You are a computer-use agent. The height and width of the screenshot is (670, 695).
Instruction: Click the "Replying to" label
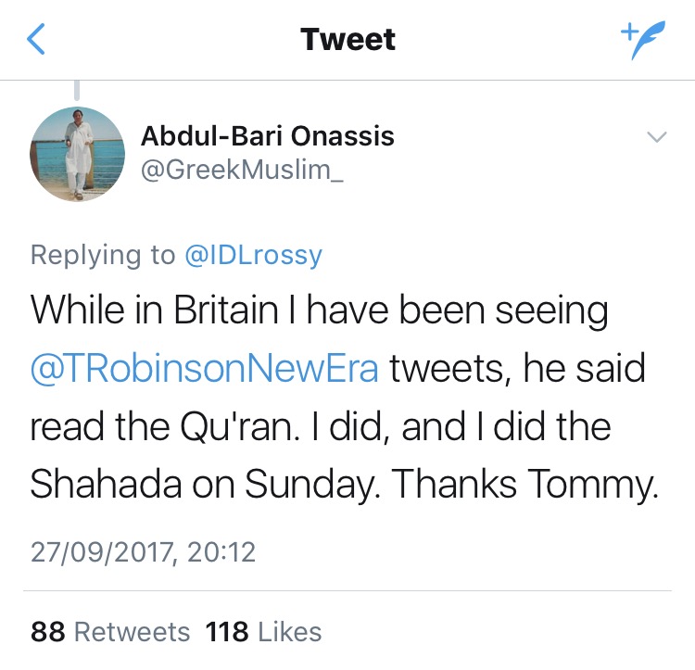coord(103,256)
